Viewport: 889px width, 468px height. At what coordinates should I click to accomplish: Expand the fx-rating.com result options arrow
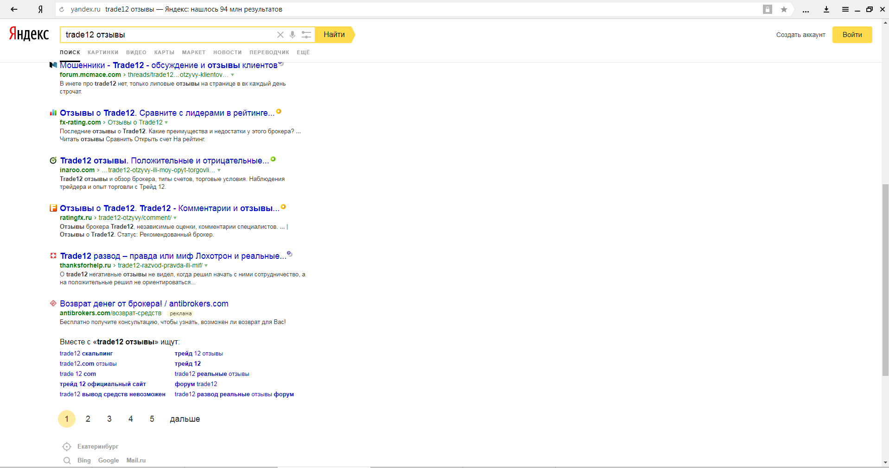(166, 123)
